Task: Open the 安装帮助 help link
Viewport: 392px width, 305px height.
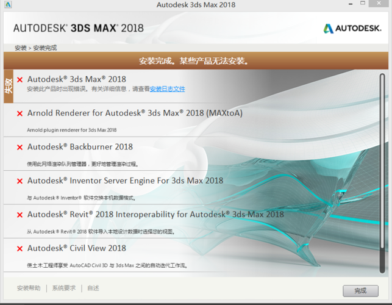Action: click(x=29, y=288)
